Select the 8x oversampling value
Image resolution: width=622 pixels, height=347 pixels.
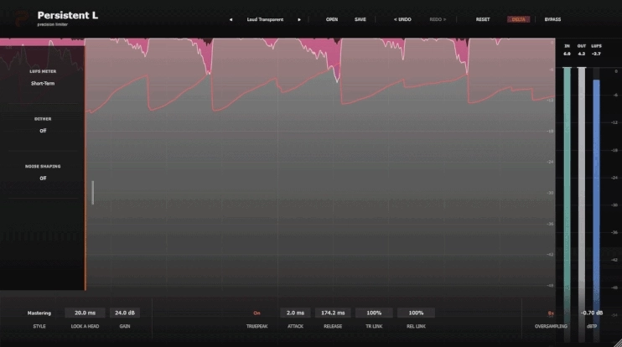(x=551, y=313)
